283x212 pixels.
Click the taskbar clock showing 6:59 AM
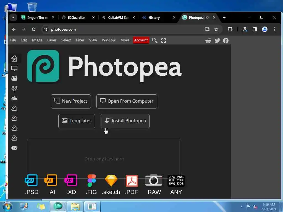pos(269,206)
